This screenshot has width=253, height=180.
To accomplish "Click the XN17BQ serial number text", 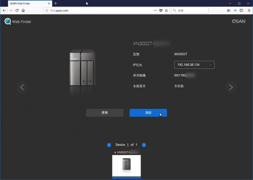I will [x=180, y=75].
